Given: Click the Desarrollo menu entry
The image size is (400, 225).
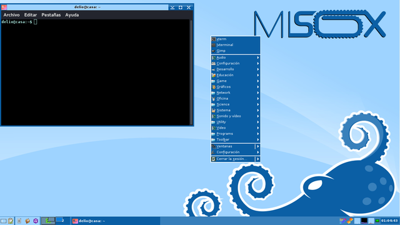Looking at the screenshot, I should (236, 69).
